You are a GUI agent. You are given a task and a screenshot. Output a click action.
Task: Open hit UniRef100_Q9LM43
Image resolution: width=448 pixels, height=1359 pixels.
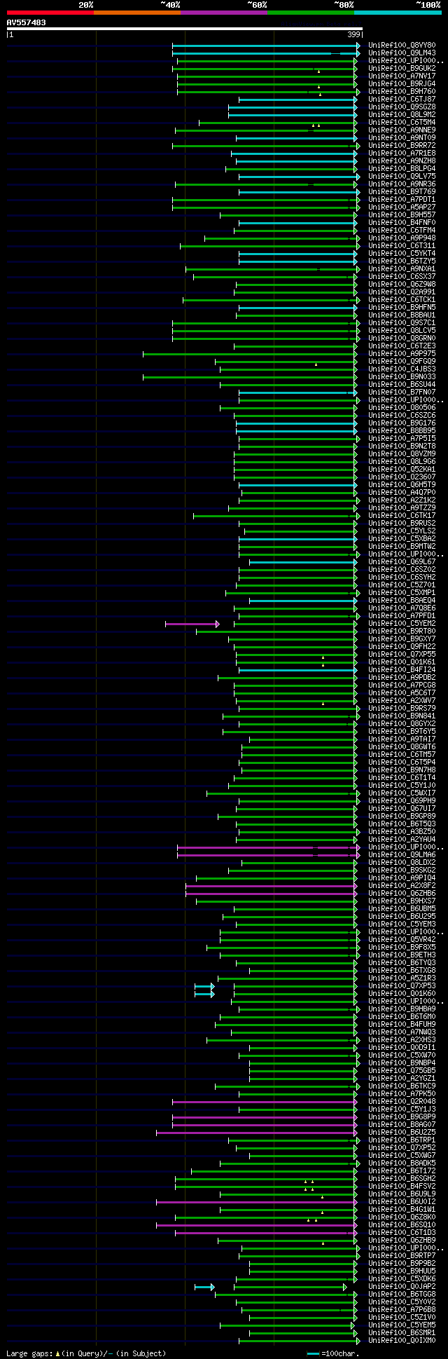(402, 53)
